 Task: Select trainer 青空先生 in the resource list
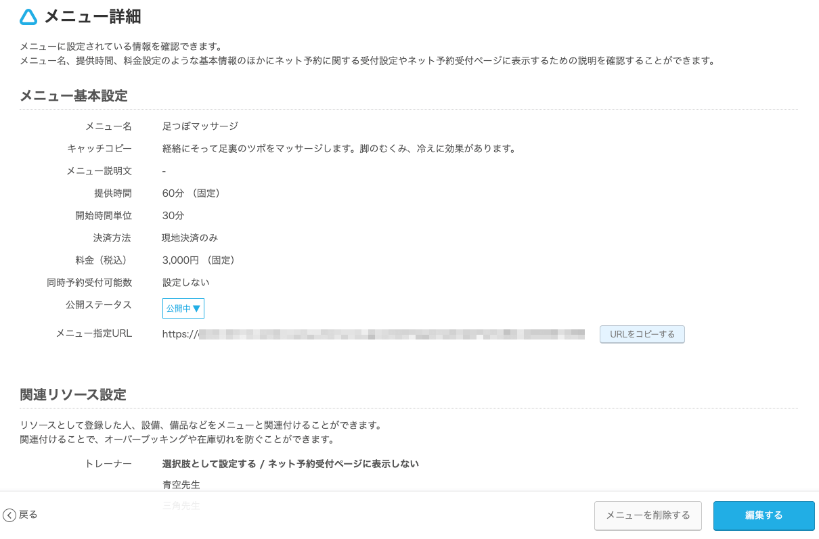tap(180, 484)
